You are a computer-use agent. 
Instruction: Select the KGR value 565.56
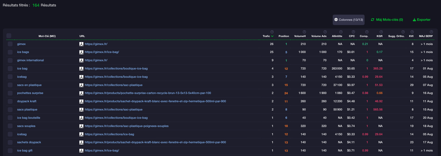tap(378, 110)
